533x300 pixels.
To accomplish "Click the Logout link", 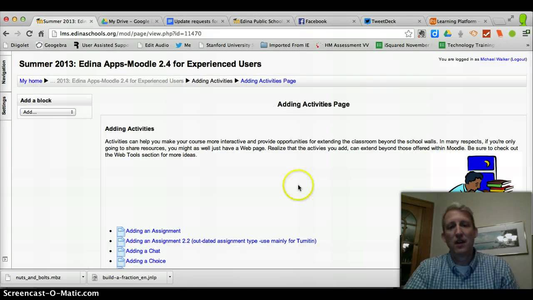I will click(519, 59).
